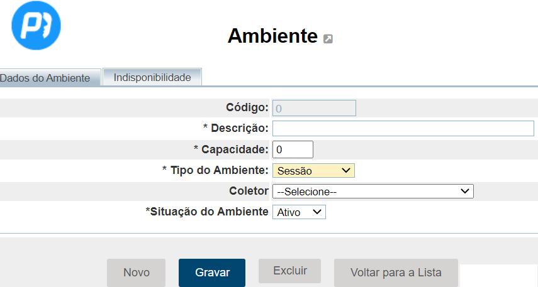Open the Situação do Ambiente dropdown
Screen dimensions: 538x287
tap(299, 212)
